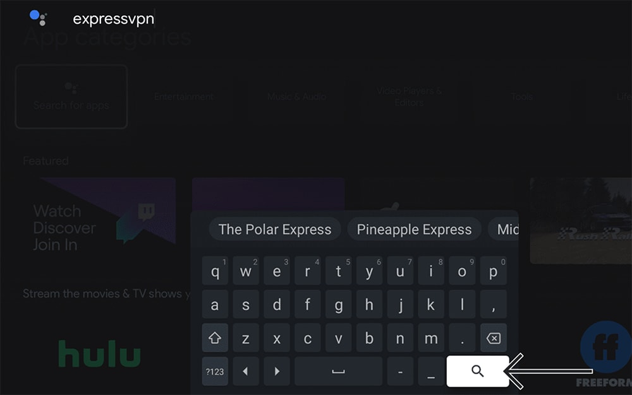Click the Google Assistant icon
Image resolution: width=632 pixels, height=395 pixels.
coord(39,18)
